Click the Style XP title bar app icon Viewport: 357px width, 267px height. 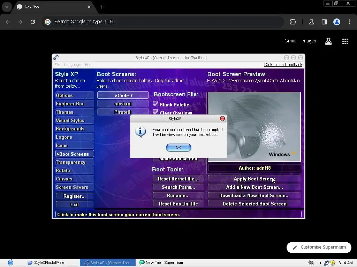pos(56,57)
